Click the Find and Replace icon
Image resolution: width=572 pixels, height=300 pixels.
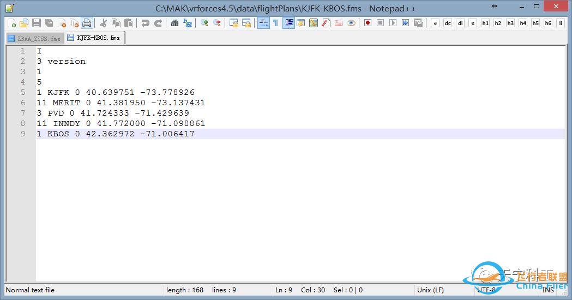click(188, 23)
